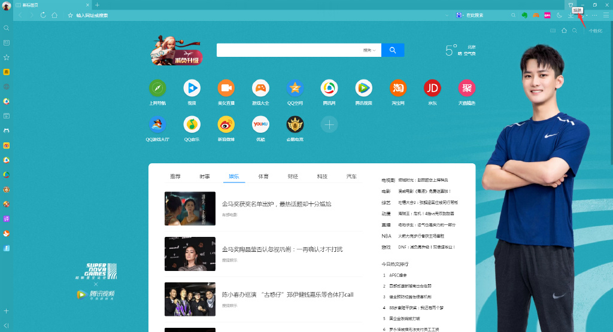This screenshot has height=332, width=613.
Task: Open 淘宝网 shortcut icon
Action: [398, 89]
